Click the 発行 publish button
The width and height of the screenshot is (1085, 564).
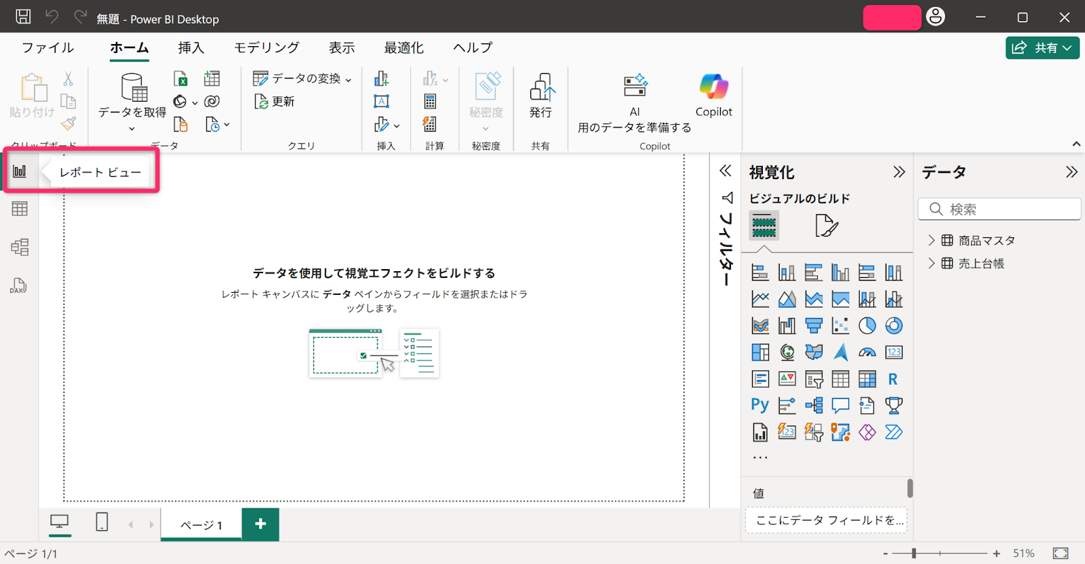(x=540, y=96)
